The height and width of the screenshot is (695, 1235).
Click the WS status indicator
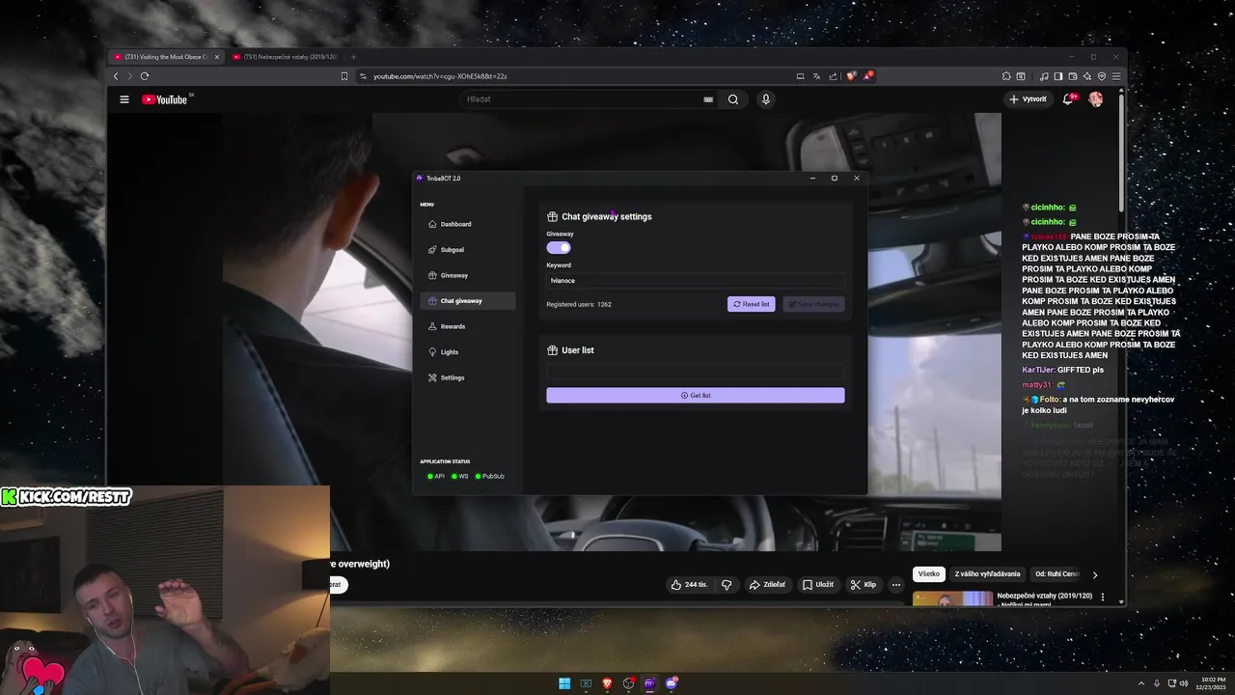point(460,476)
